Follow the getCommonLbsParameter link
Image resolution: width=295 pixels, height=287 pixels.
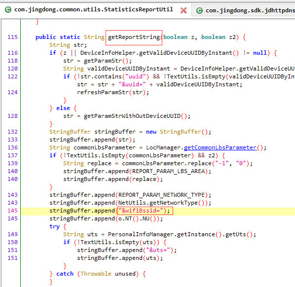click(220, 147)
